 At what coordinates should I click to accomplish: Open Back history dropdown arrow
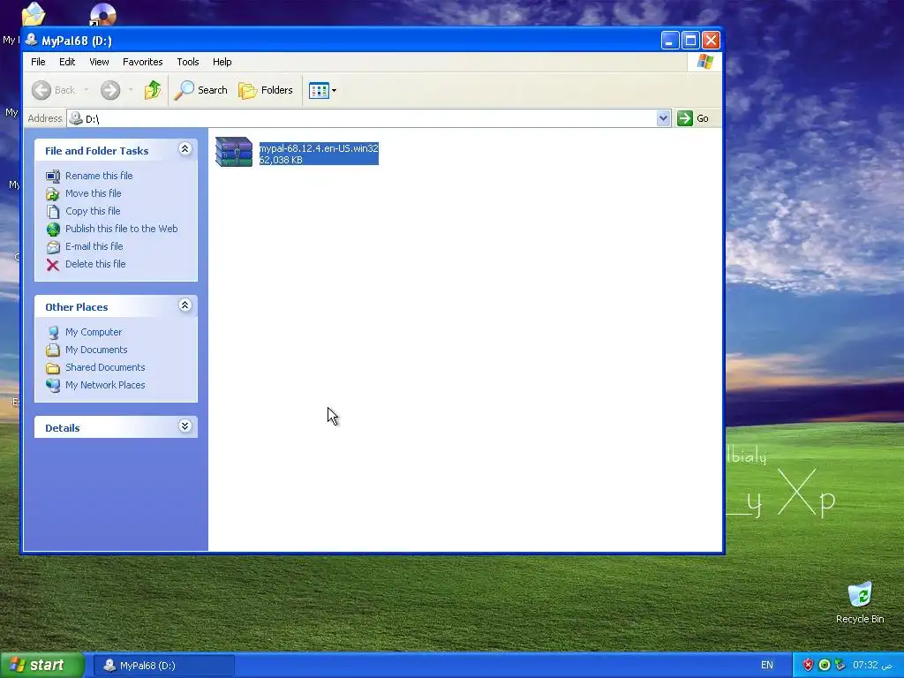(87, 90)
